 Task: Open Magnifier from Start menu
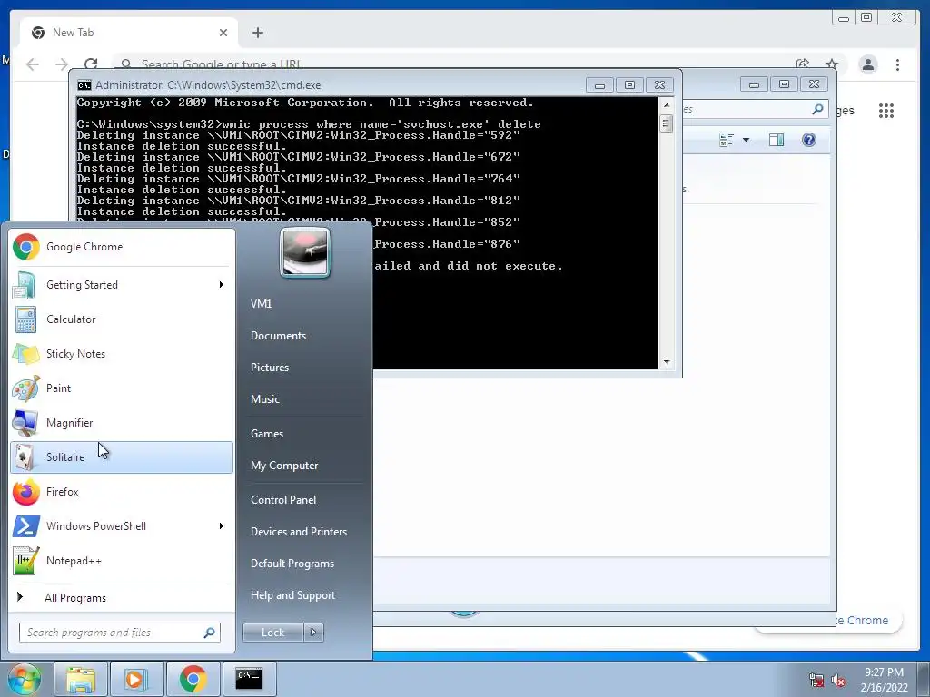point(122,423)
